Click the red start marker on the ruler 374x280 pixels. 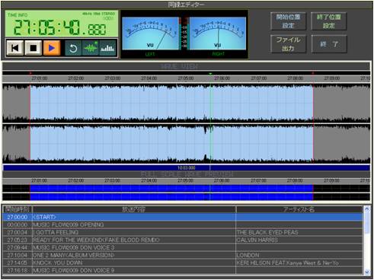coord(30,73)
